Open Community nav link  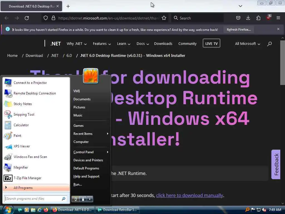point(187,44)
